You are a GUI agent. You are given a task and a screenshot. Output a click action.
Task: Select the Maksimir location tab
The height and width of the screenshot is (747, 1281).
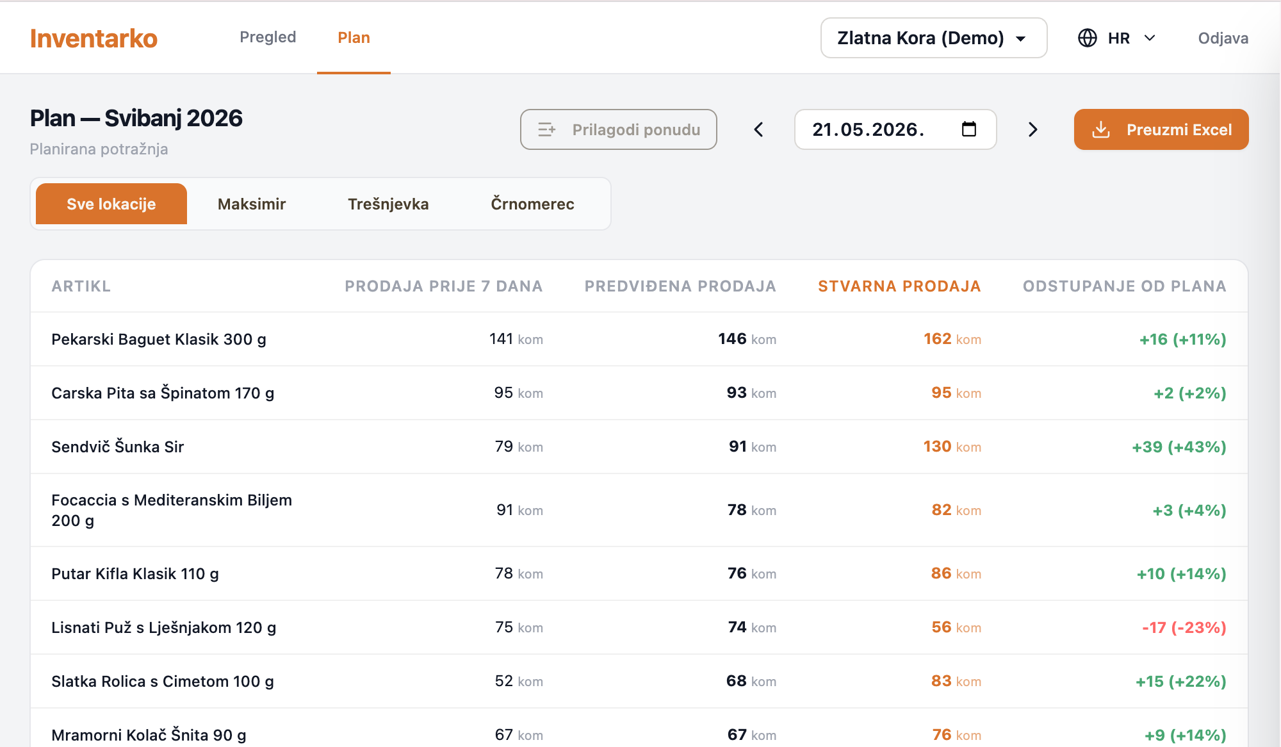point(252,204)
